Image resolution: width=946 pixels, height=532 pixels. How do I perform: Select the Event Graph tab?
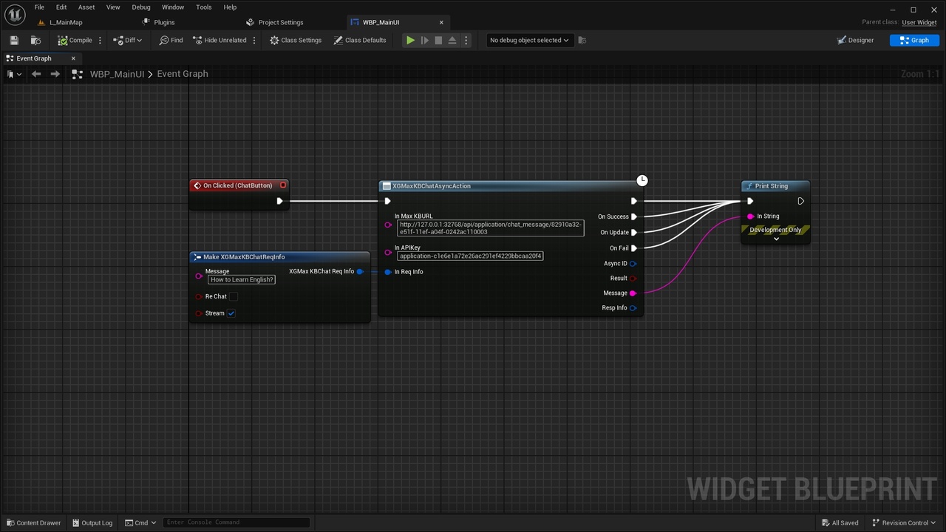tap(34, 58)
